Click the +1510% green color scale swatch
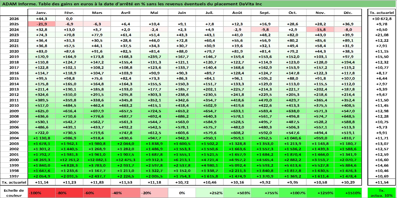397x198 pixels. 348,193
